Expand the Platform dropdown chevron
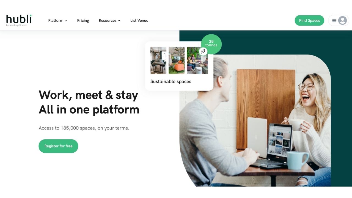This screenshot has width=352, height=198. pyautogui.click(x=66, y=21)
